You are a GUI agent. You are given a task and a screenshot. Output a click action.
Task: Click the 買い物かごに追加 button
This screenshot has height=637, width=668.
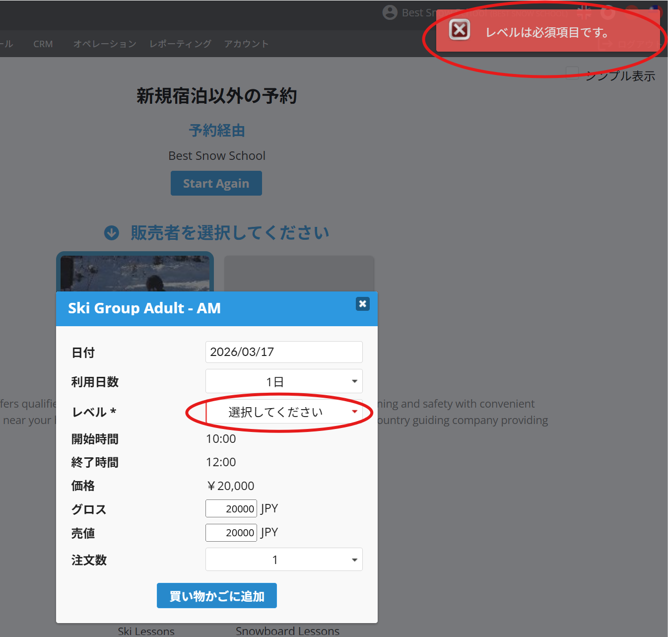pyautogui.click(x=216, y=595)
